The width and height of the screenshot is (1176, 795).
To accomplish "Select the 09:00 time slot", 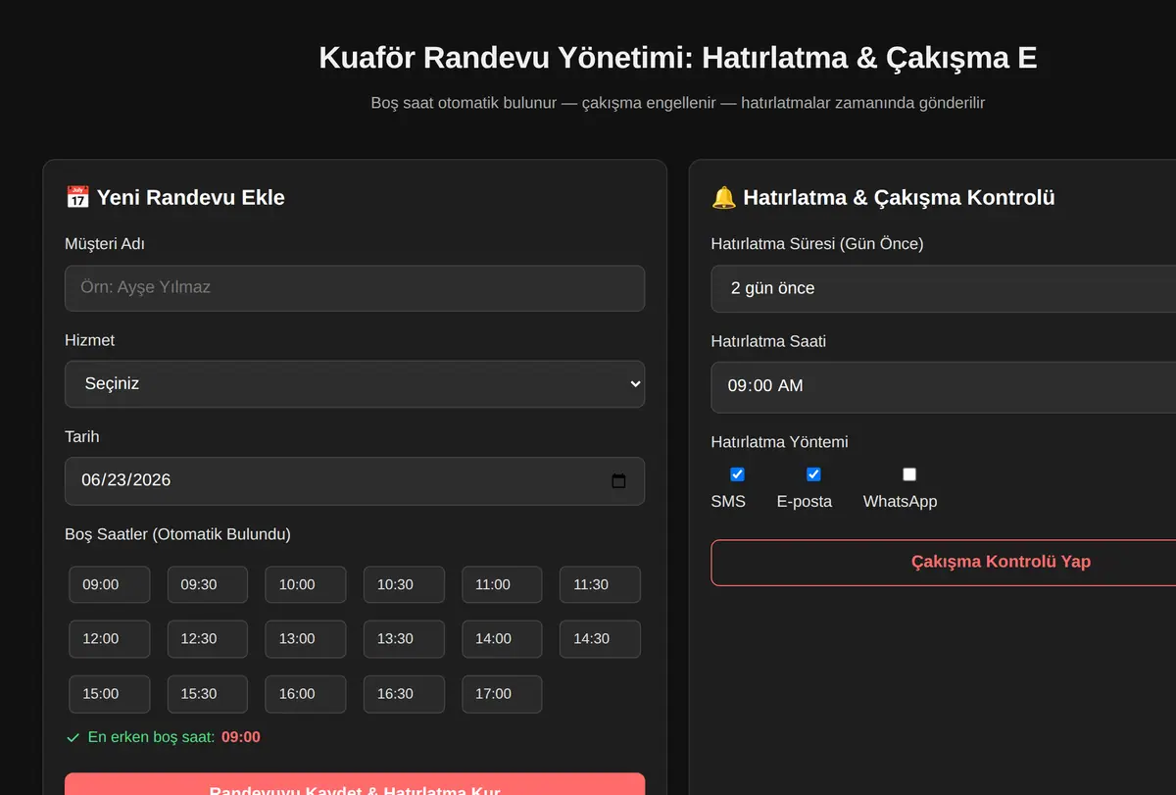I will coord(110,584).
